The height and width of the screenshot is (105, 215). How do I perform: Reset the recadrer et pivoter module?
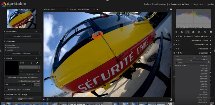click(x=179, y=41)
